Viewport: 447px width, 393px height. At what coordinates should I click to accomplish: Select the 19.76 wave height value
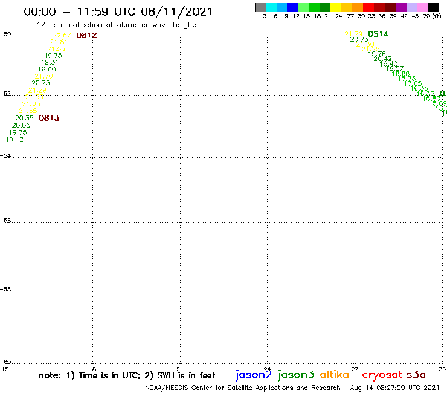(x=377, y=54)
